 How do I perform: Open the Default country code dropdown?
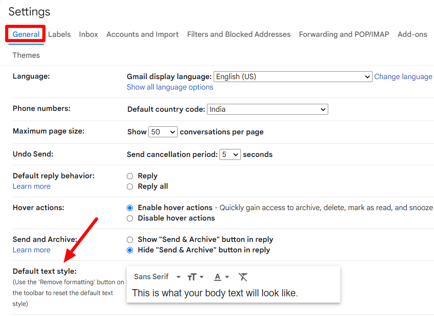pos(267,109)
